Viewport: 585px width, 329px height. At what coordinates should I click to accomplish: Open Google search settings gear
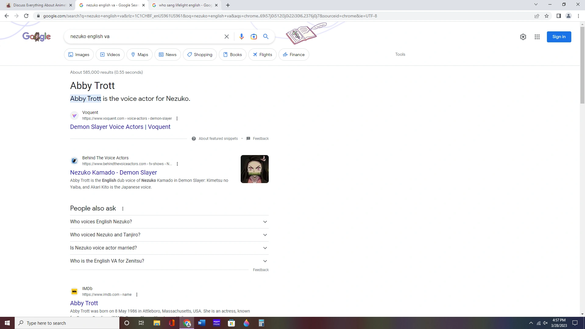pyautogui.click(x=523, y=37)
